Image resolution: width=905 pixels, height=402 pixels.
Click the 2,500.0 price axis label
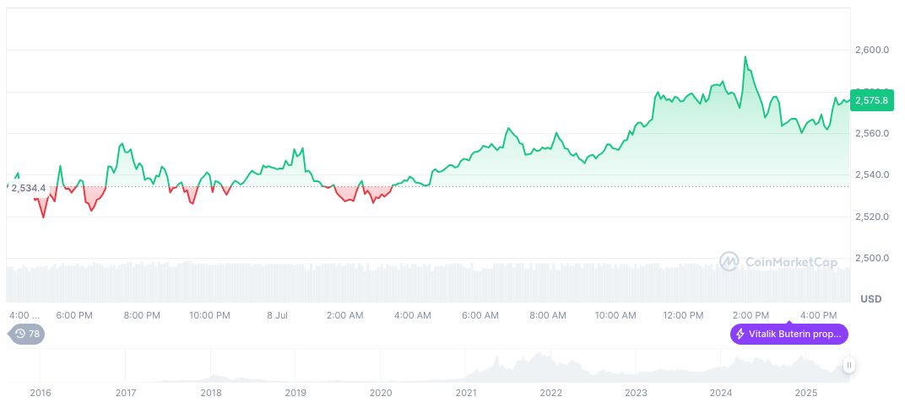[871, 258]
